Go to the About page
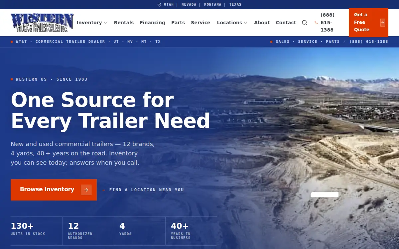This screenshot has width=399, height=249. click(262, 23)
